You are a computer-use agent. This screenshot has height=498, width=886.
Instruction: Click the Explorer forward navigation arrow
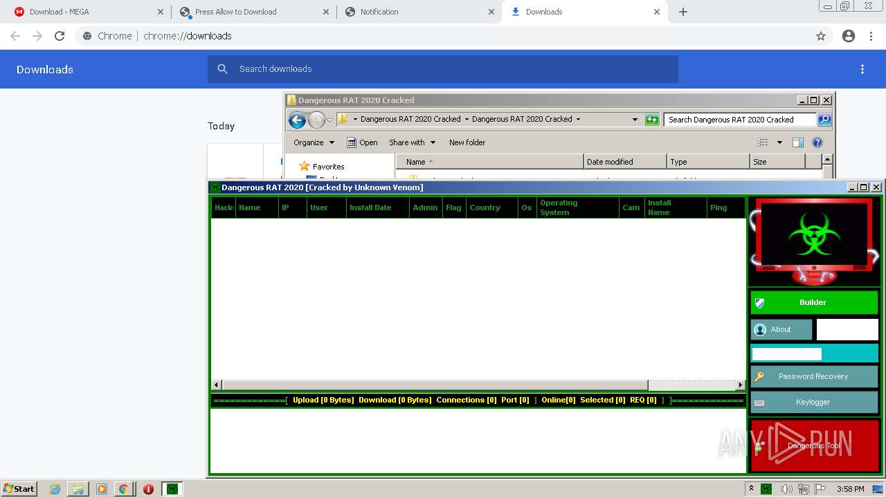pos(316,120)
